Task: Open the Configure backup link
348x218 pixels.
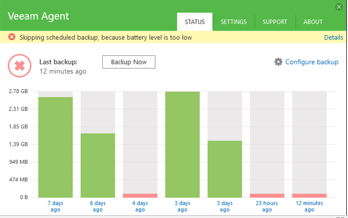Action: pyautogui.click(x=312, y=62)
